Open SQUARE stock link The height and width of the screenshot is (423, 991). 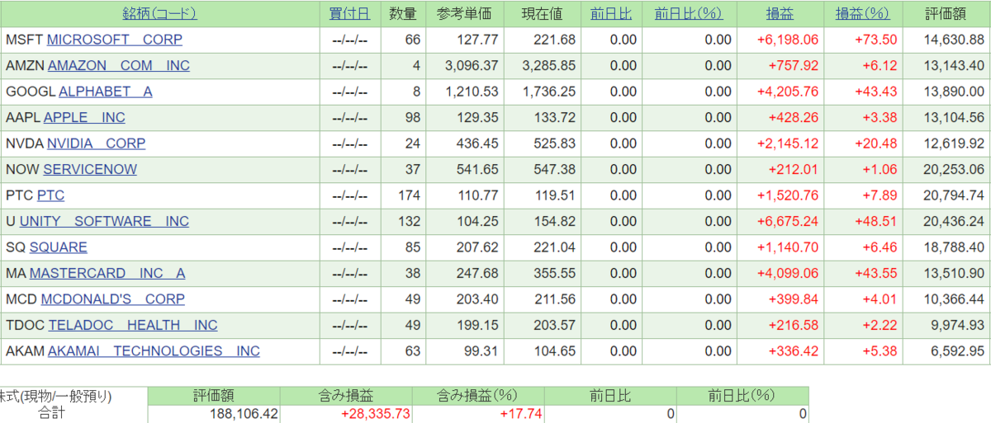pyautogui.click(x=58, y=247)
